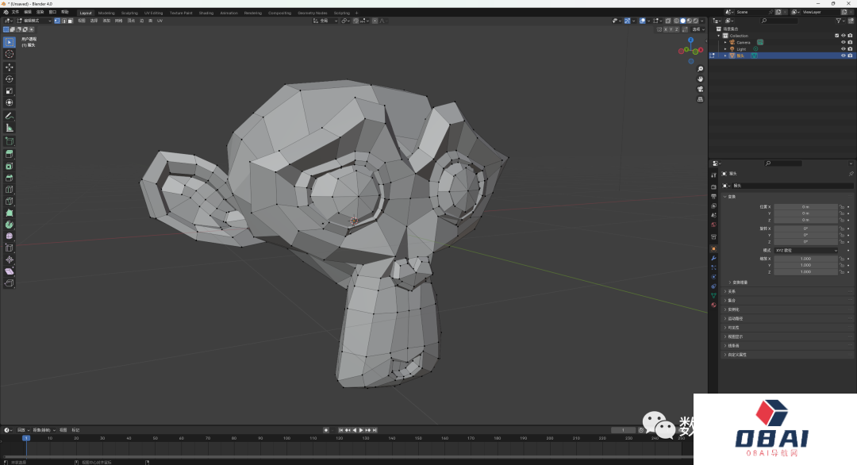Click the pan hand viewport icon

pos(700,79)
